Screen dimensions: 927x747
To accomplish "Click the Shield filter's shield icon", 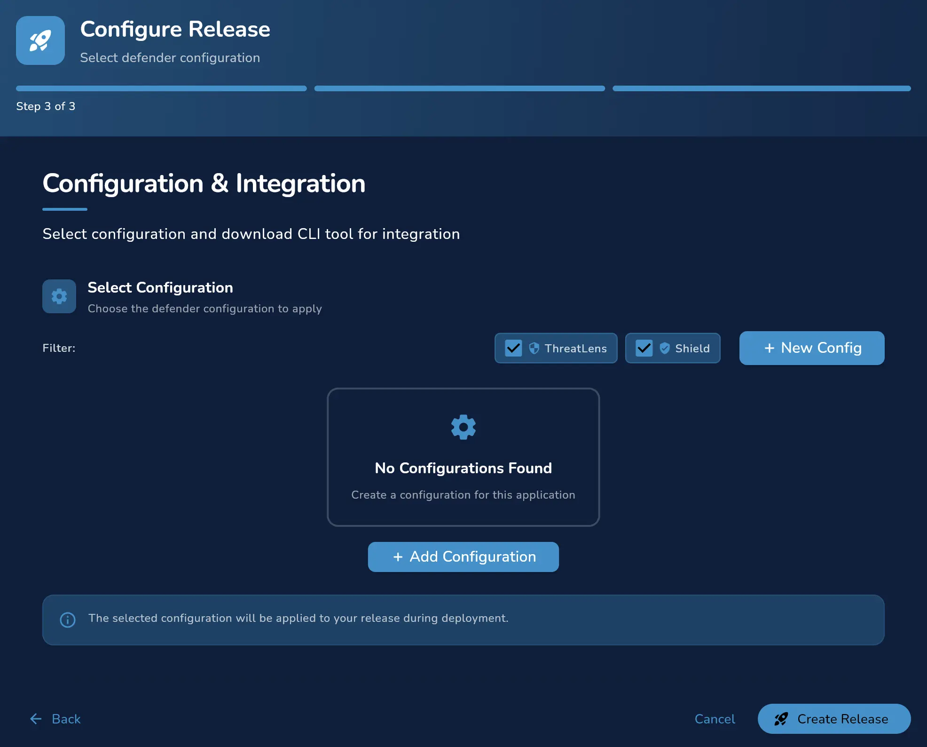I will pos(665,348).
